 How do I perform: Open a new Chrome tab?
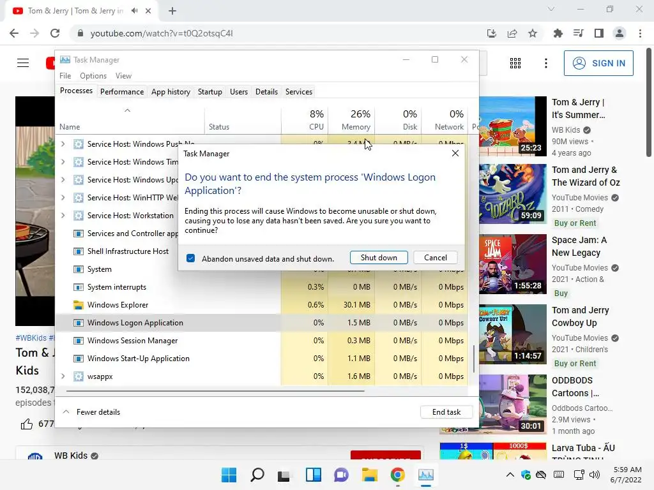point(172,11)
